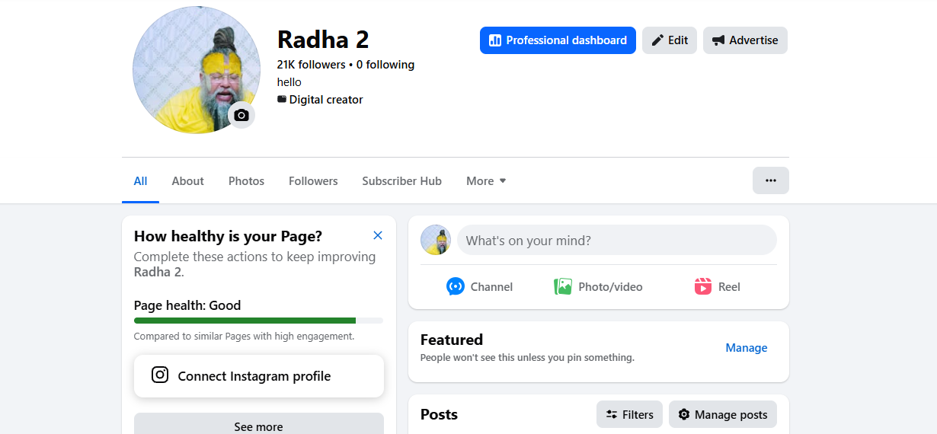937x434 pixels.
Task: Connect Instagram profile
Action: tap(259, 376)
